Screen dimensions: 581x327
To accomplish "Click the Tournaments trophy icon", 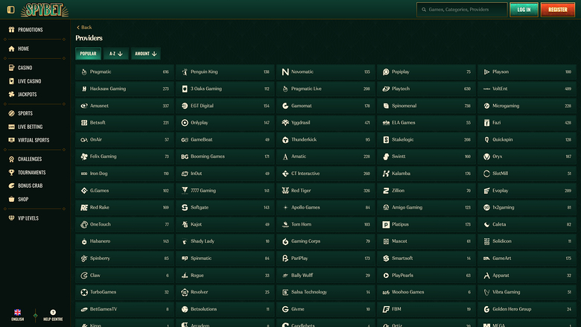I will point(11,172).
